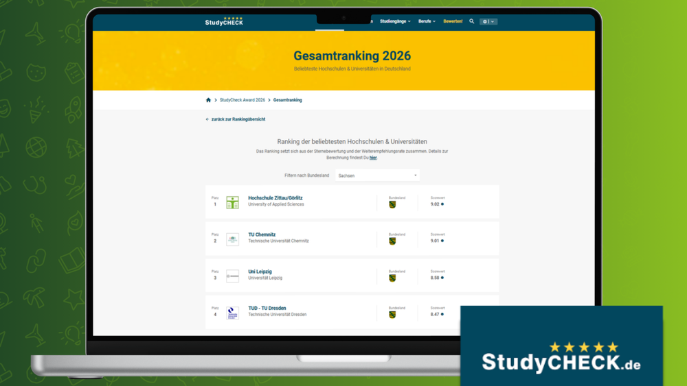This screenshot has height=386, width=687.
Task: Open the Bundesland filter dropdown showing Sachsen
Action: [377, 176]
